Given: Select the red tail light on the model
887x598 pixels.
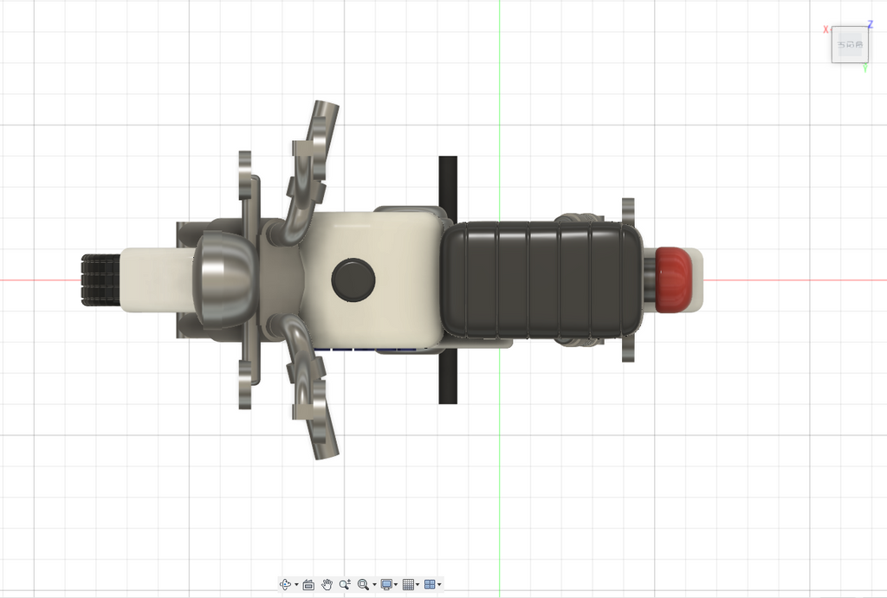Looking at the screenshot, I should coord(673,280).
